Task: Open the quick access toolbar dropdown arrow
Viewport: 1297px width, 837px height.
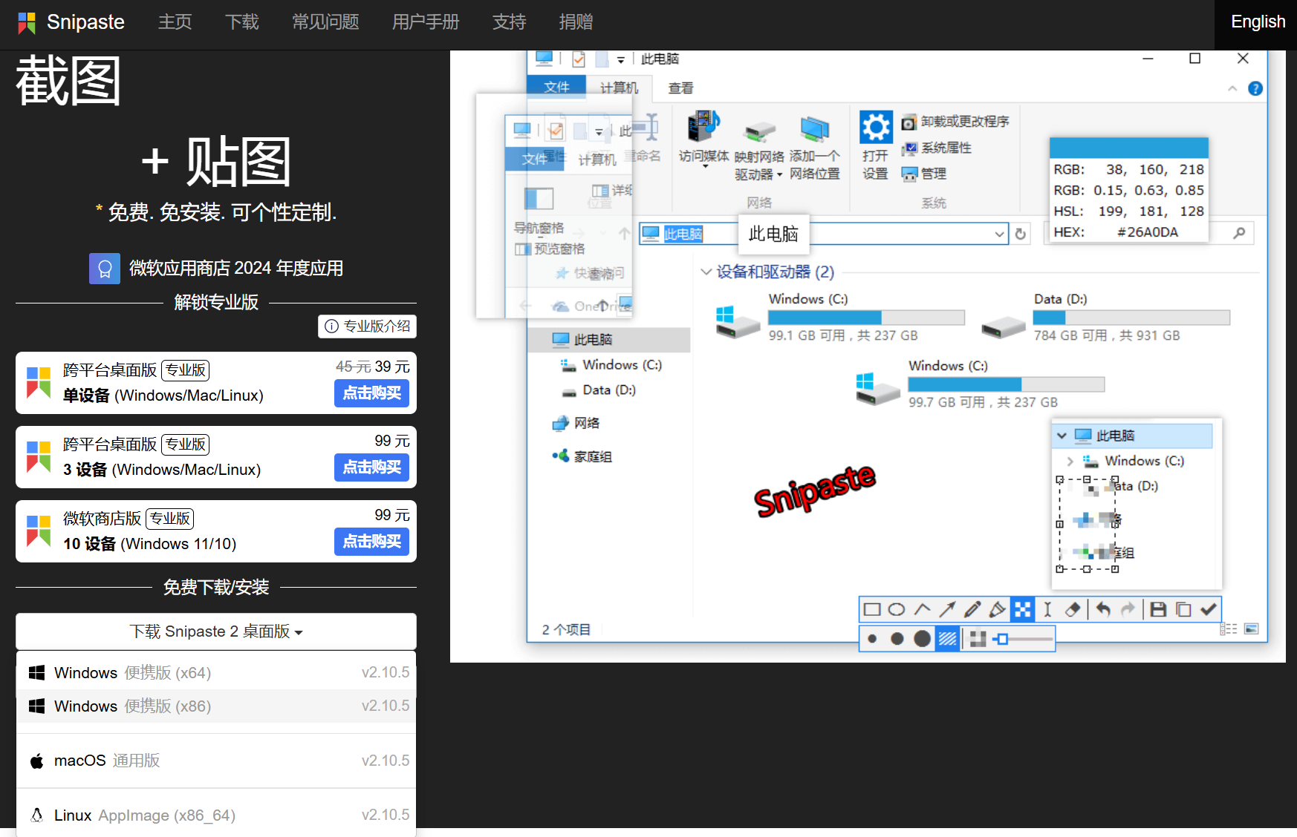Action: point(621,60)
